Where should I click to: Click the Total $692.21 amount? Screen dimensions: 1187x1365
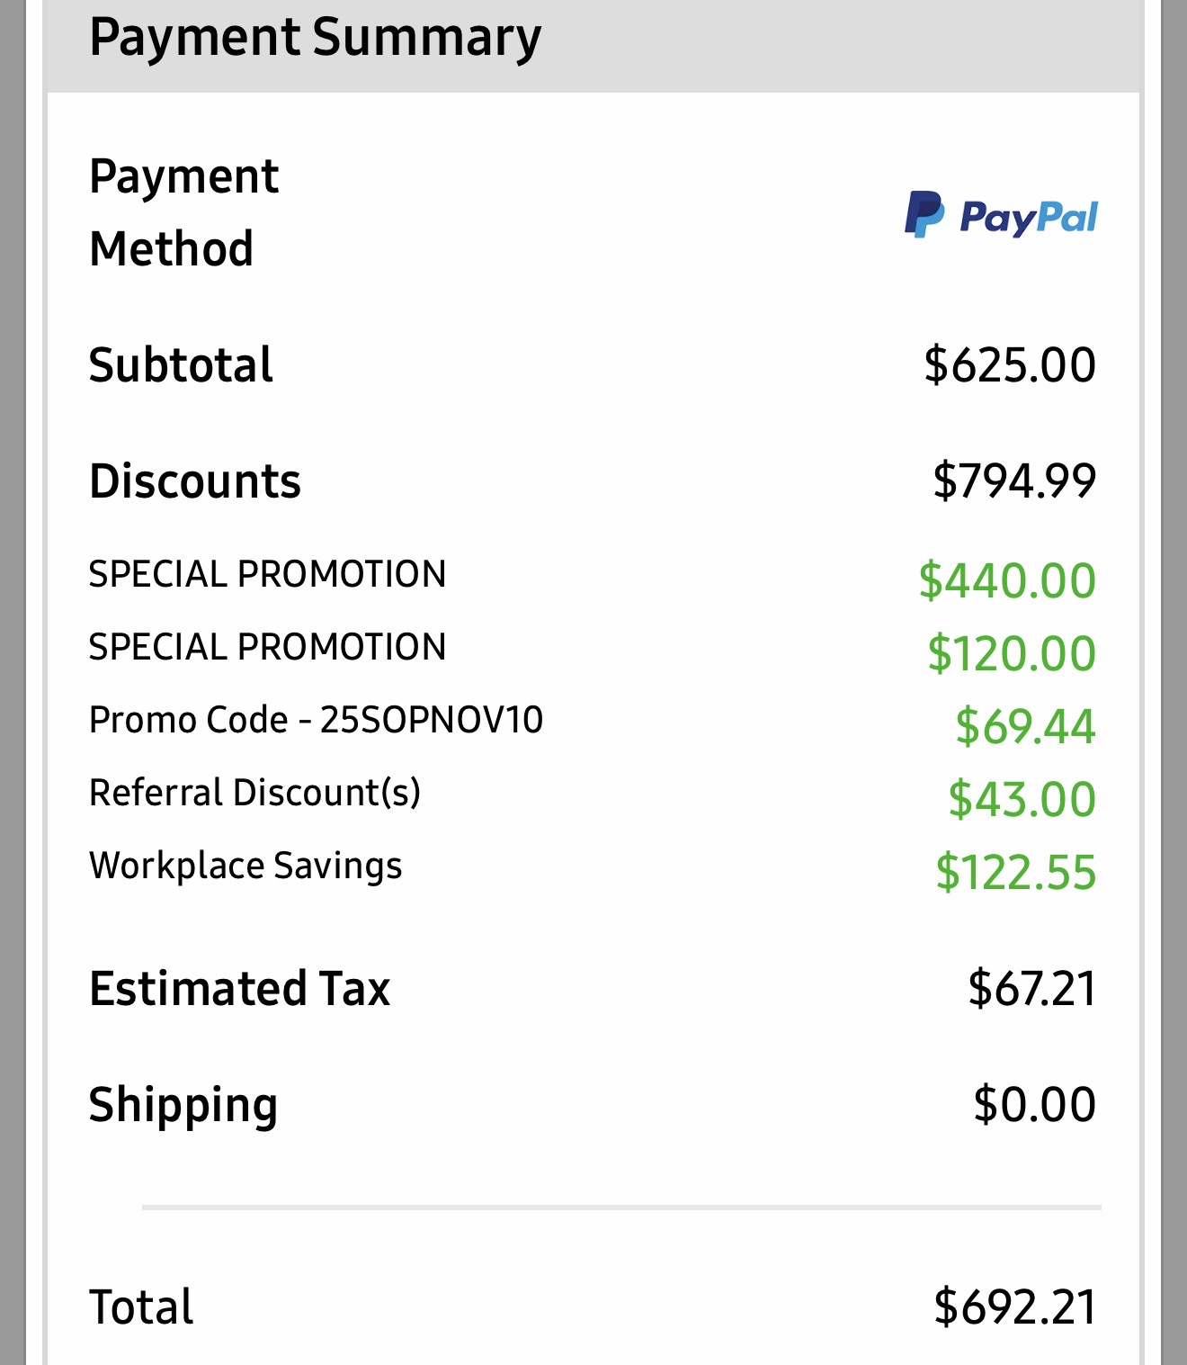[1014, 1307]
